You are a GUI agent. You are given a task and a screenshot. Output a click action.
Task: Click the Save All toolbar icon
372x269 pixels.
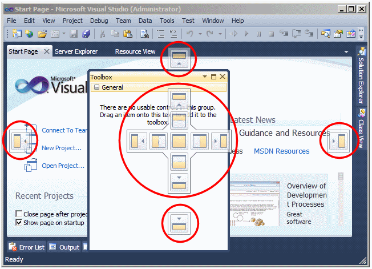(x=86, y=34)
